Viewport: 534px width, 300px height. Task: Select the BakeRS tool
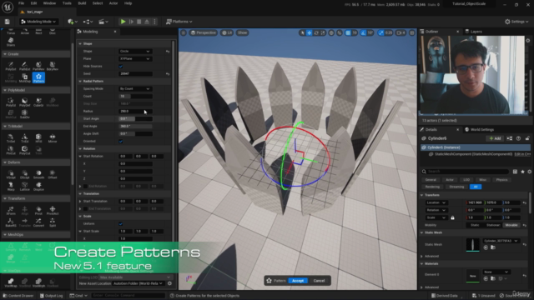coord(11,222)
